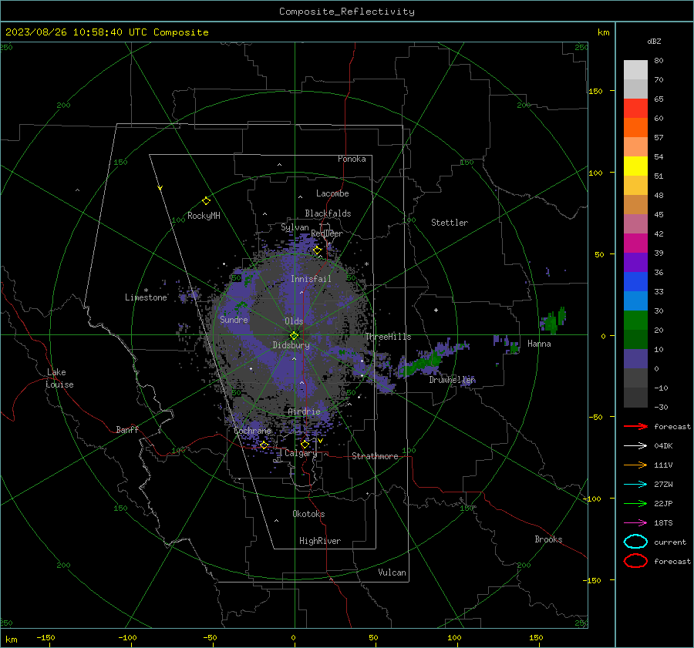Image resolution: width=694 pixels, height=648 pixels.
Task: Click the Hanna label
Action: point(539,344)
